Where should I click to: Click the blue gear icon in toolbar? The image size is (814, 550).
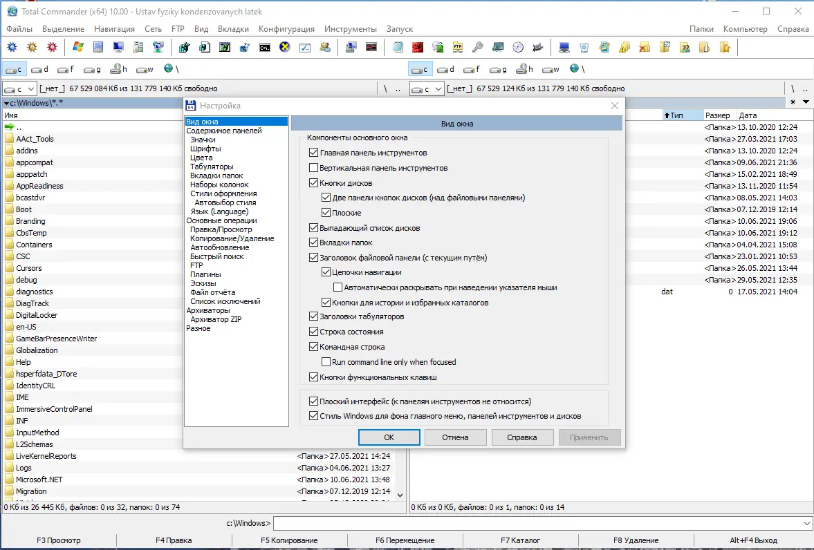[x=12, y=47]
